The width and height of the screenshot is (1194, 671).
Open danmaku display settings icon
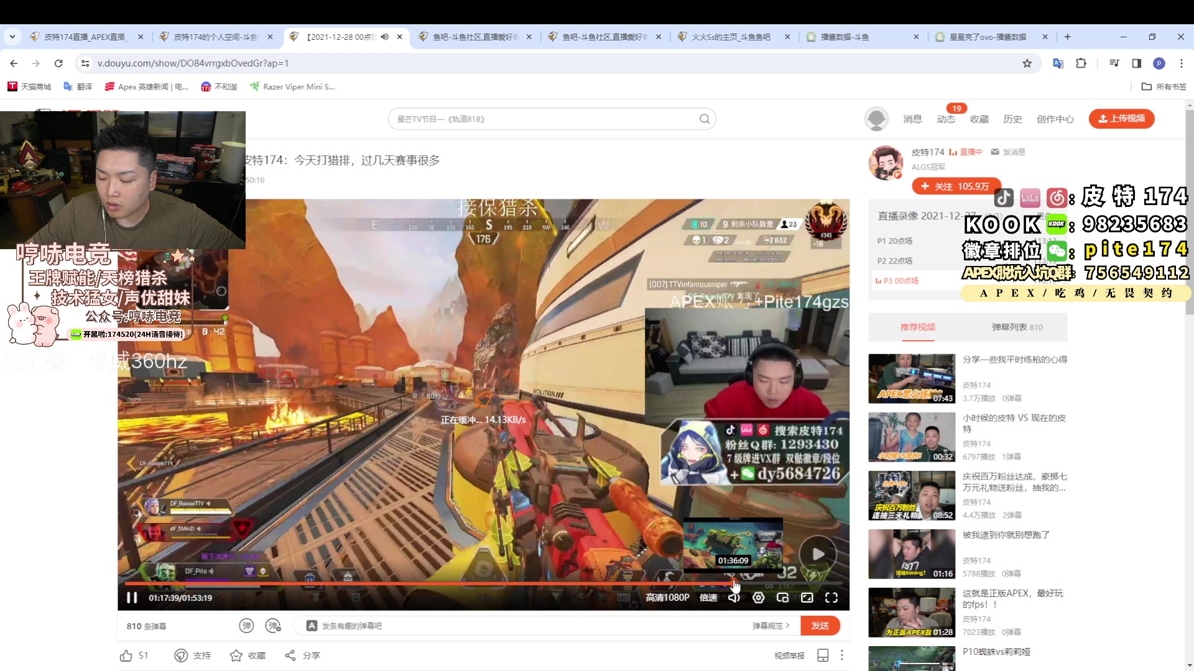click(273, 626)
